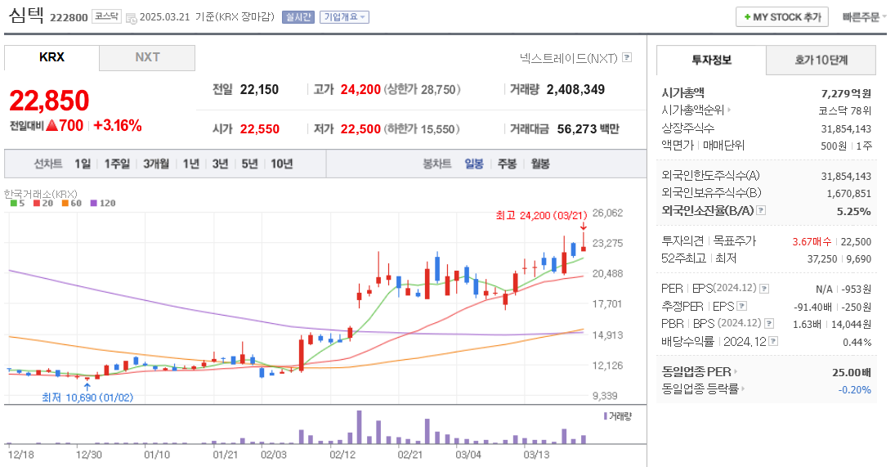Viewport: 895px width, 467px height.
Task: Click the 한국거래소(KRX) chart label
Action: pos(41,194)
